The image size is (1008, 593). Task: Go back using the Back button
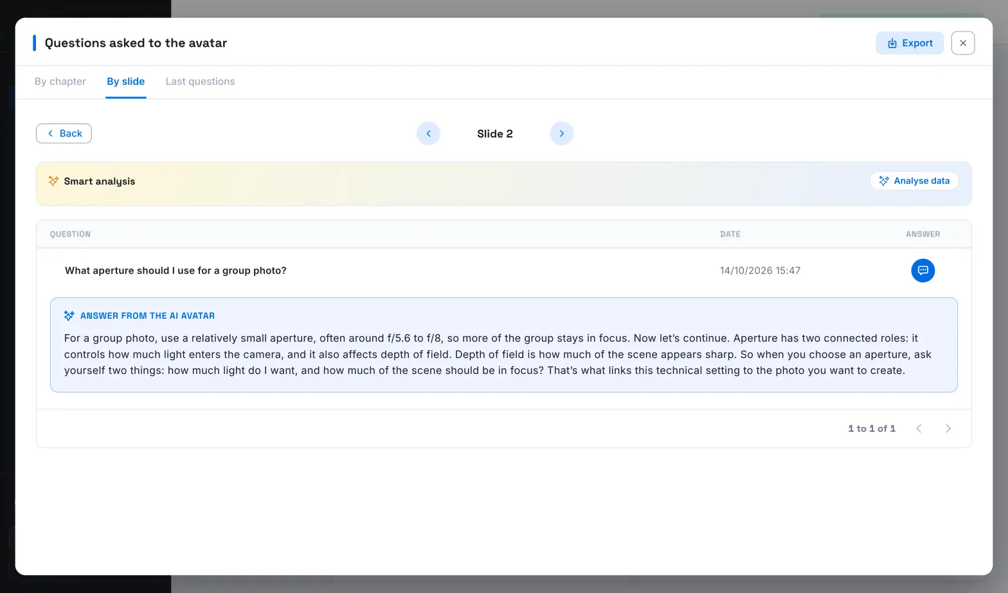64,134
